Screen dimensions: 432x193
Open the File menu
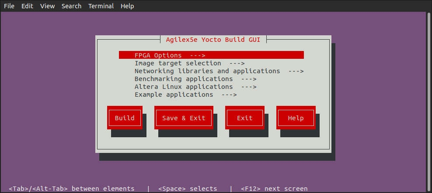pyautogui.click(x=9, y=6)
